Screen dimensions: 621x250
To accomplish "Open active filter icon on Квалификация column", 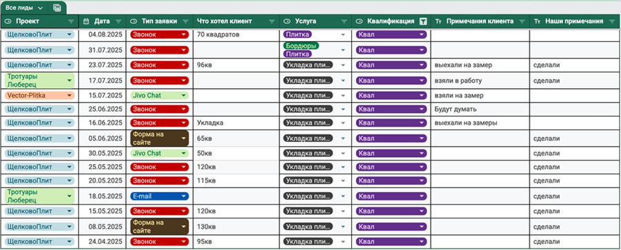I will pyautogui.click(x=424, y=21).
